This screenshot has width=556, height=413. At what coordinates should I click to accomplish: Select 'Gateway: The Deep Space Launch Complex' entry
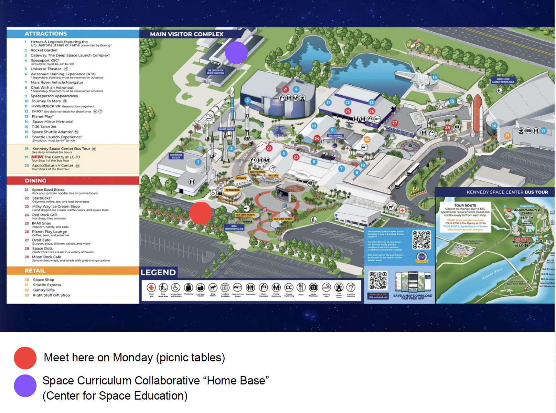point(70,55)
